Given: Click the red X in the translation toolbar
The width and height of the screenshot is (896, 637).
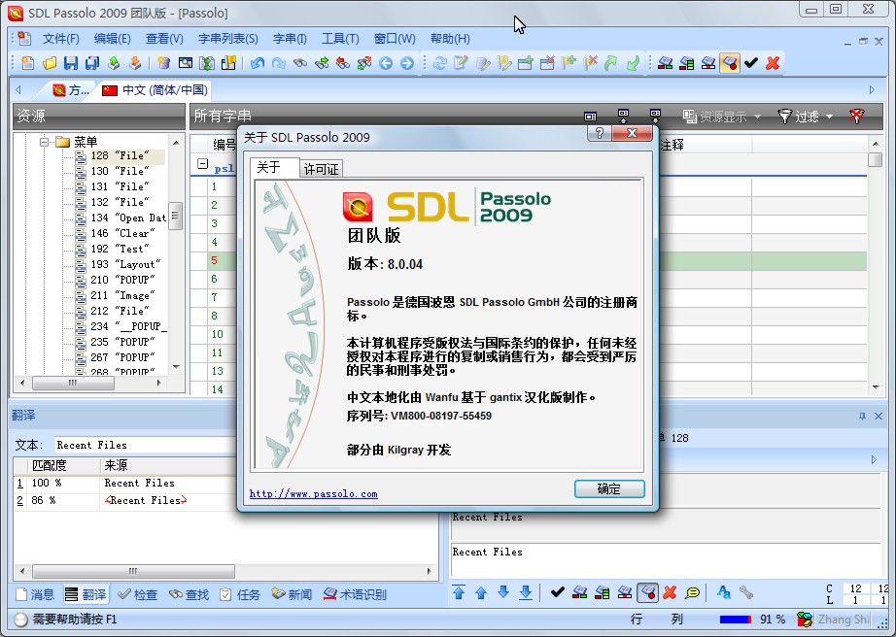Looking at the screenshot, I should 670,592.
